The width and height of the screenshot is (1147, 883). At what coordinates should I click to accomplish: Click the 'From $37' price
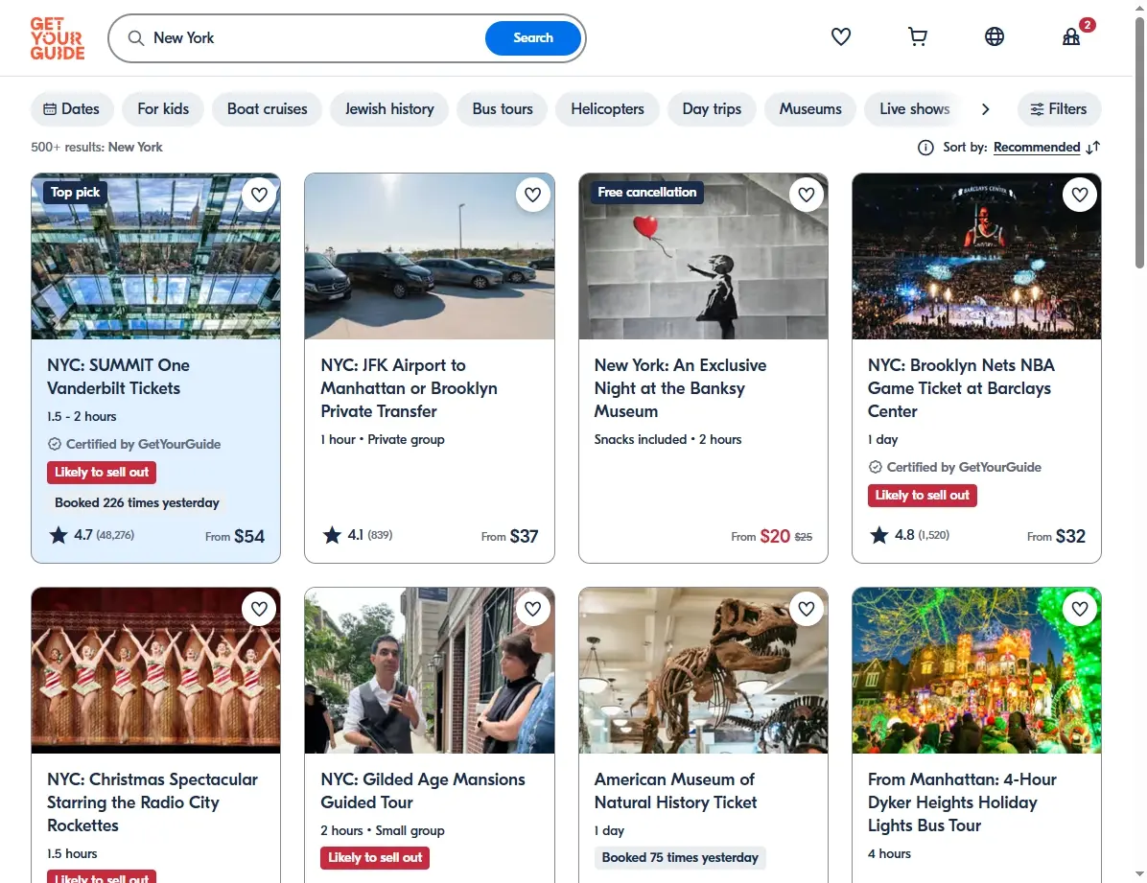tap(509, 536)
